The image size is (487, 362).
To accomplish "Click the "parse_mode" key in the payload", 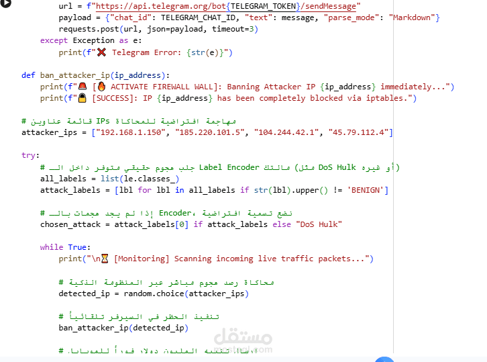I will pyautogui.click(x=351, y=17).
